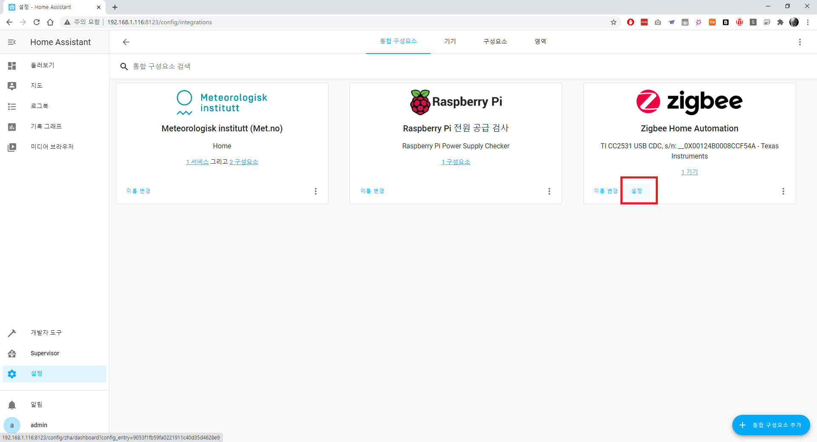Open Met.no card options menu

click(316, 191)
